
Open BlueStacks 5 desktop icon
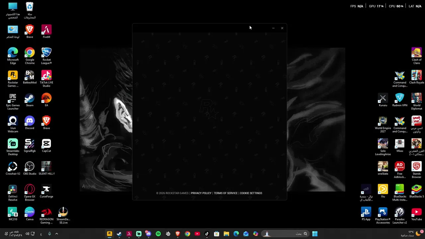(x=416, y=191)
